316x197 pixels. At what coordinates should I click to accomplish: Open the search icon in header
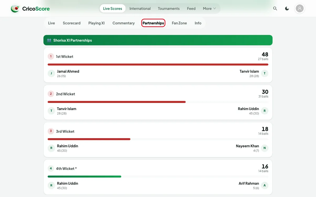(x=275, y=8)
